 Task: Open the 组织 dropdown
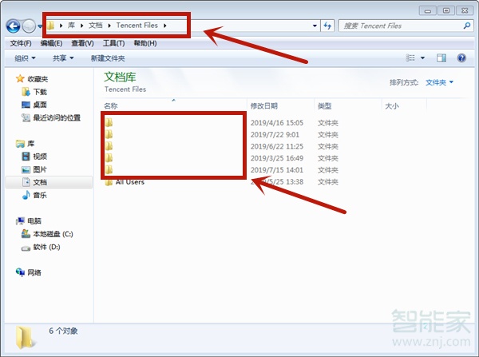pyautogui.click(x=25, y=58)
